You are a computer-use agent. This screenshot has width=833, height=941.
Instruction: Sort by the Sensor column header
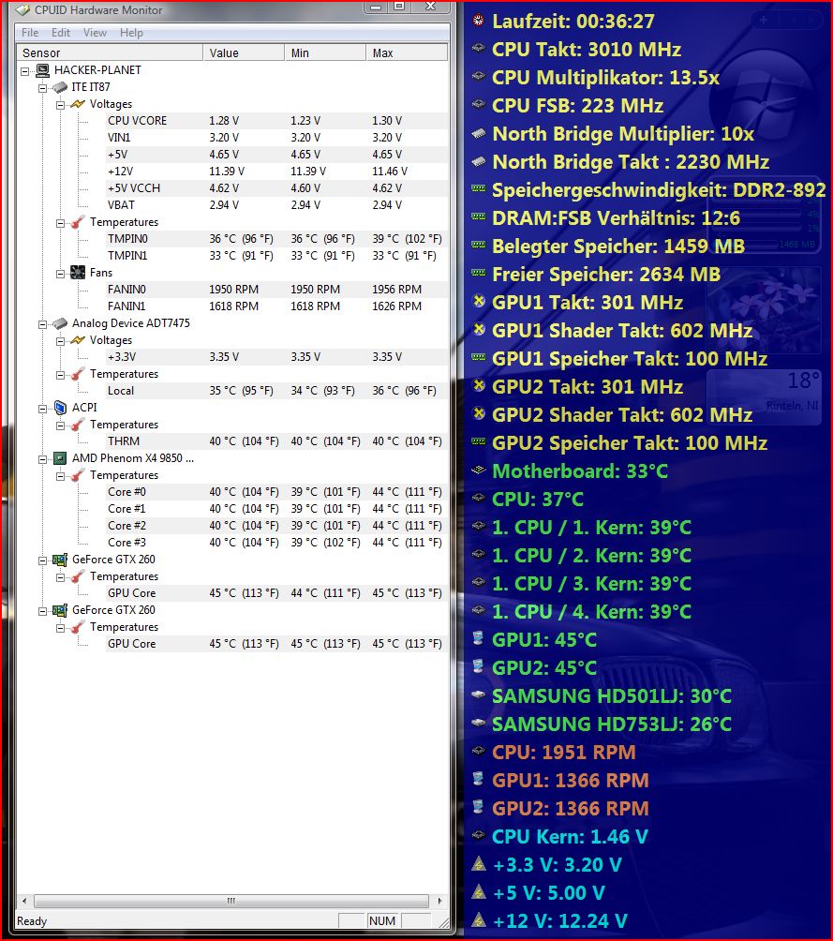[110, 52]
